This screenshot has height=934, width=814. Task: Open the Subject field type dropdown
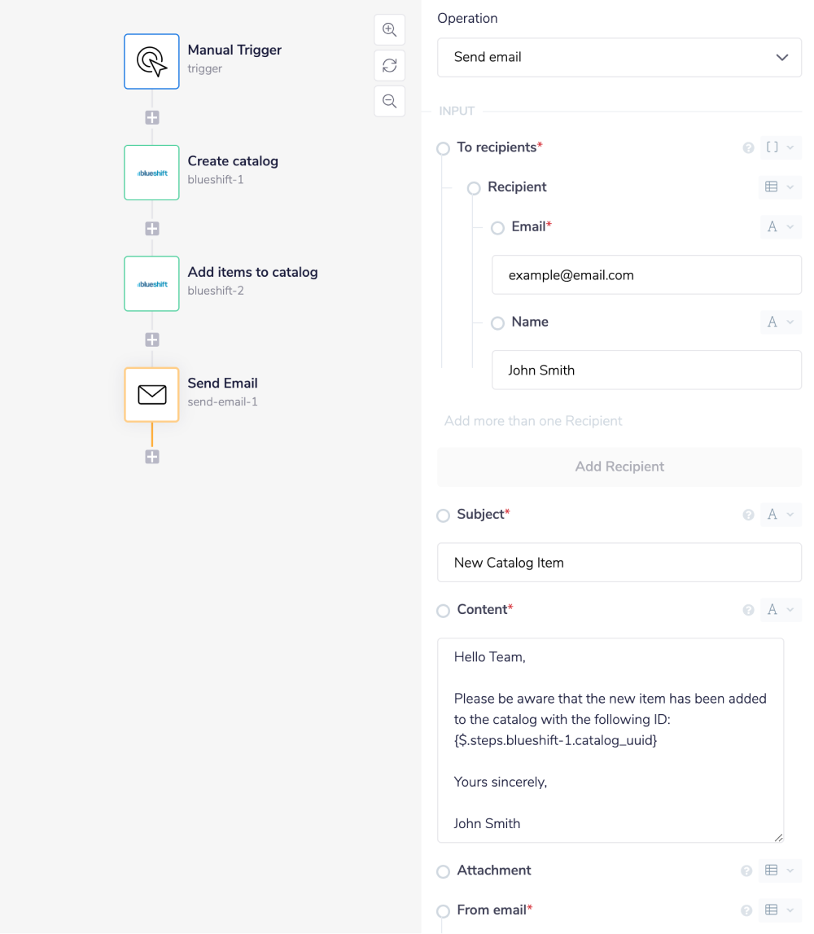point(780,515)
